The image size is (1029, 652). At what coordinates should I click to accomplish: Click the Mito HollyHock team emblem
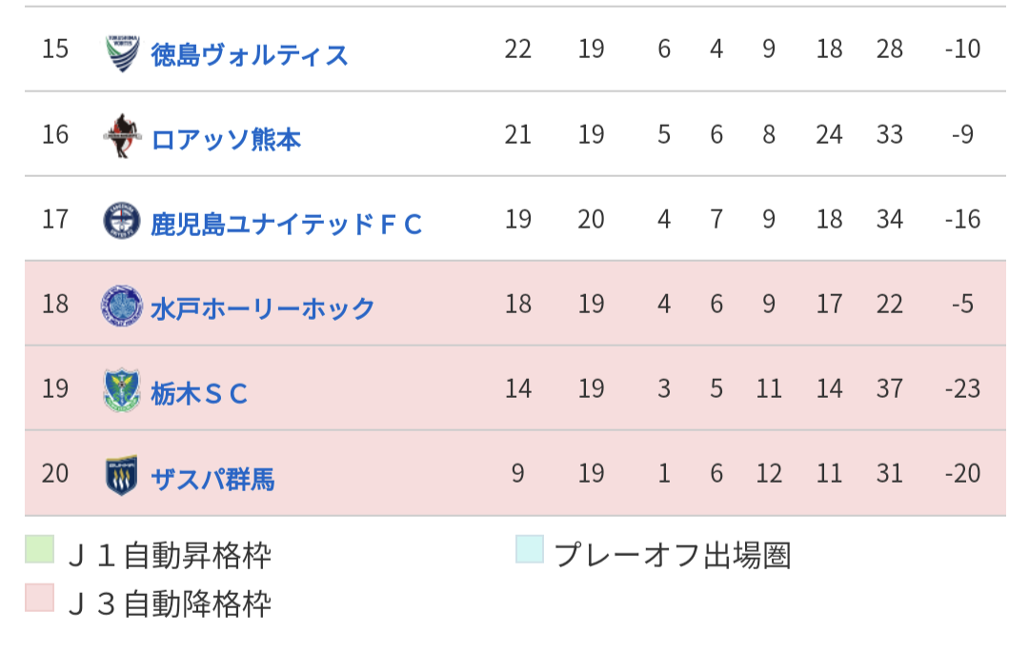pyautogui.click(x=122, y=306)
